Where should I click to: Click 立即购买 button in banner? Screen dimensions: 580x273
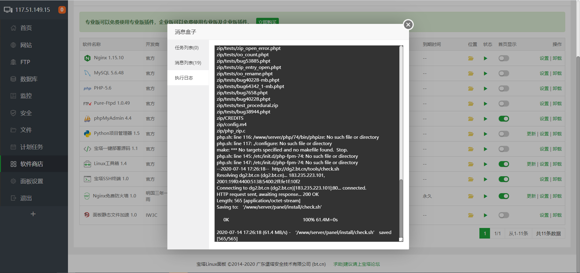click(267, 21)
